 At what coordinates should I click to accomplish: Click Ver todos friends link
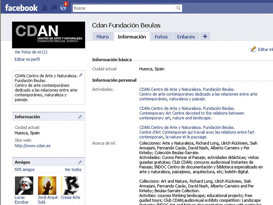click(x=73, y=169)
